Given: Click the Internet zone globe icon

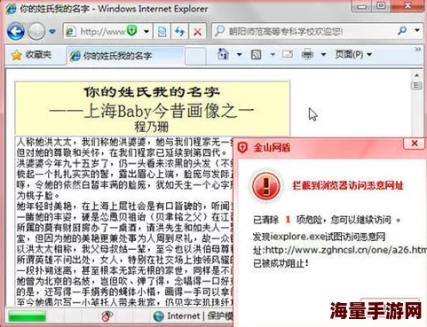Looking at the screenshot, I should [159, 315].
